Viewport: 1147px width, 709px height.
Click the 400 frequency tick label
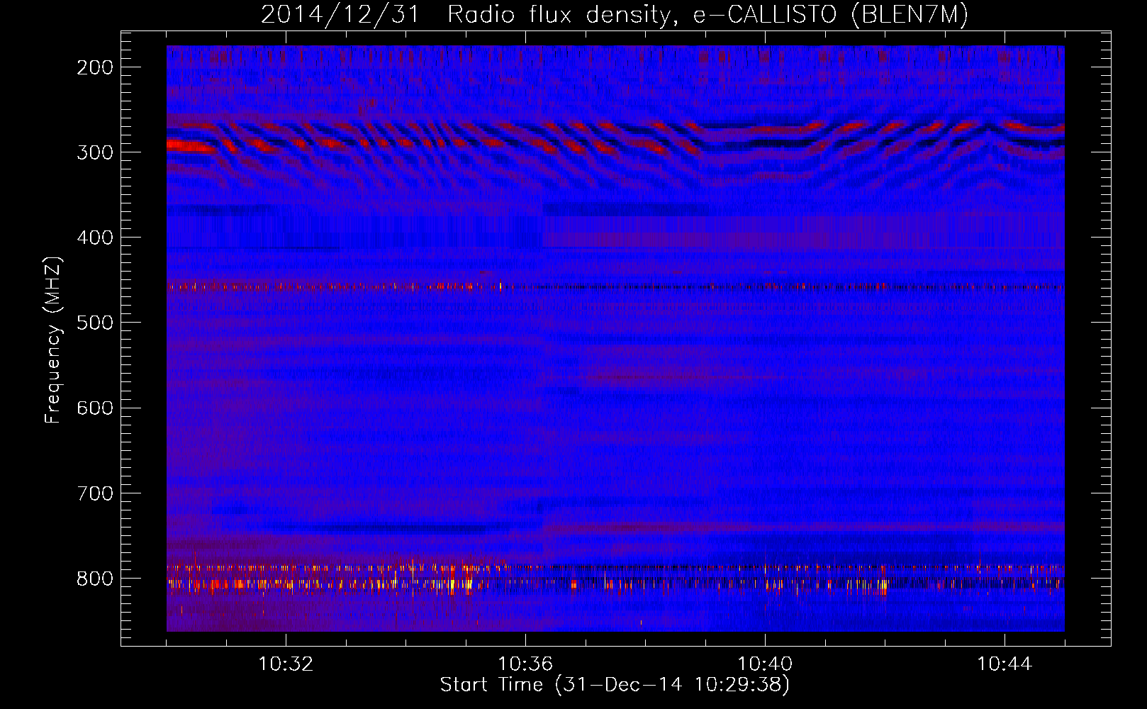click(x=95, y=238)
